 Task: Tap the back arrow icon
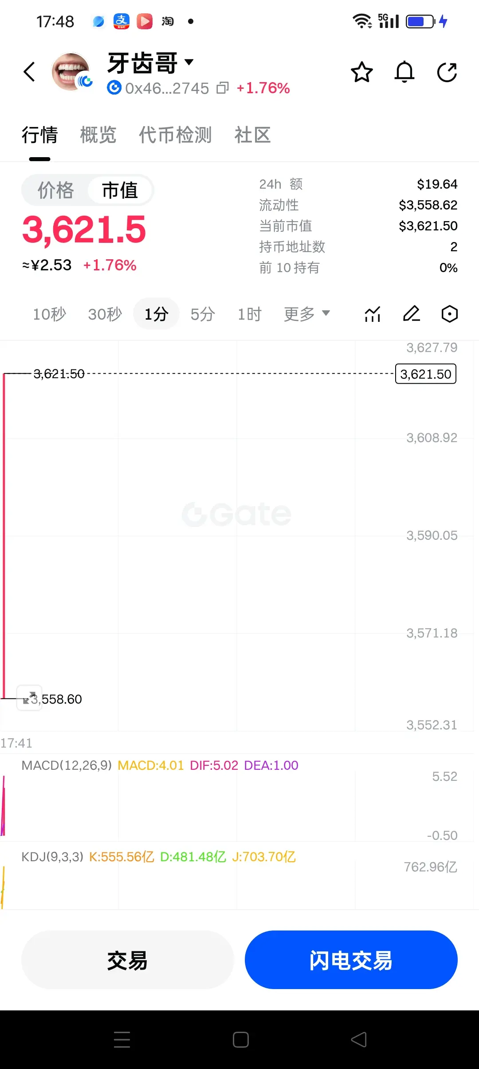[x=29, y=72]
